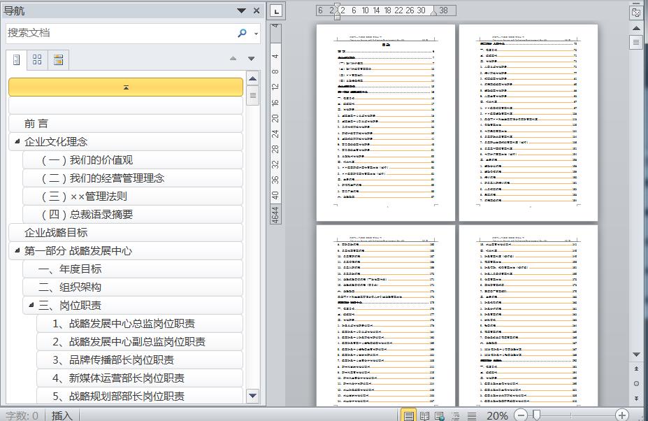Switch to Print Layout view
The height and width of the screenshot is (421, 648).
tap(408, 415)
